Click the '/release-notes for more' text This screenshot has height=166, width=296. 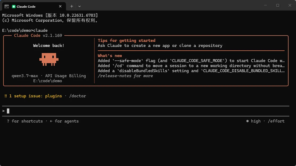click(125, 76)
